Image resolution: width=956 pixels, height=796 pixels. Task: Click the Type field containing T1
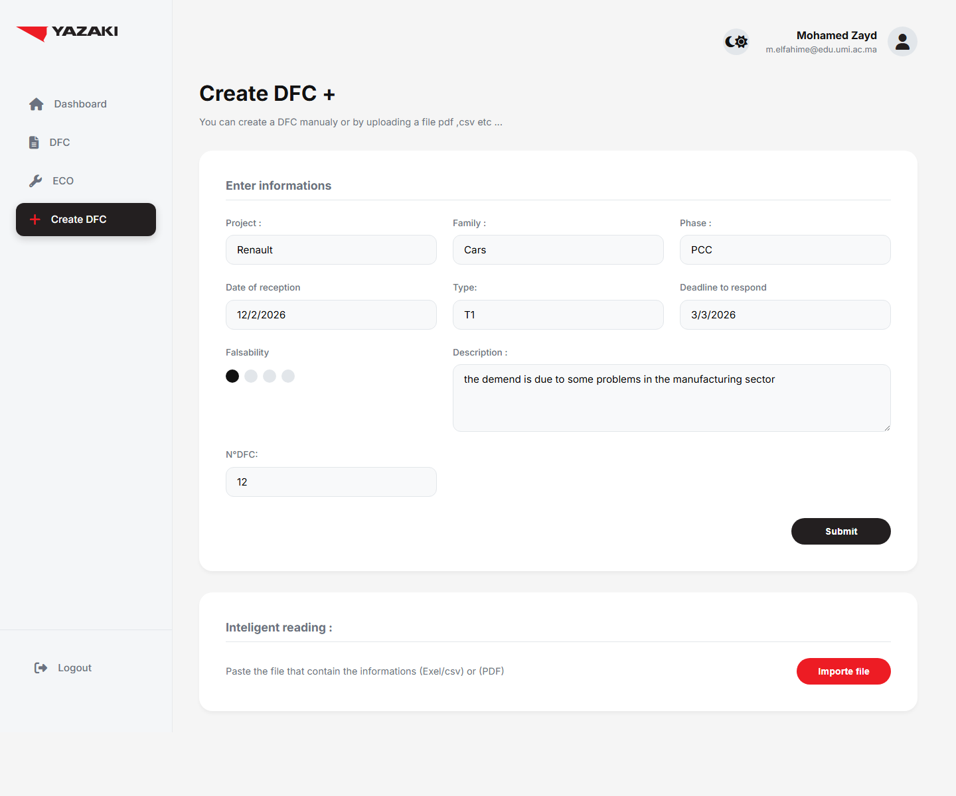(558, 315)
